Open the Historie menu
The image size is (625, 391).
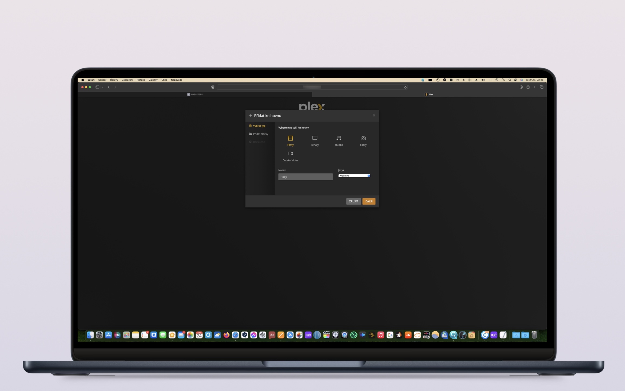click(x=141, y=80)
